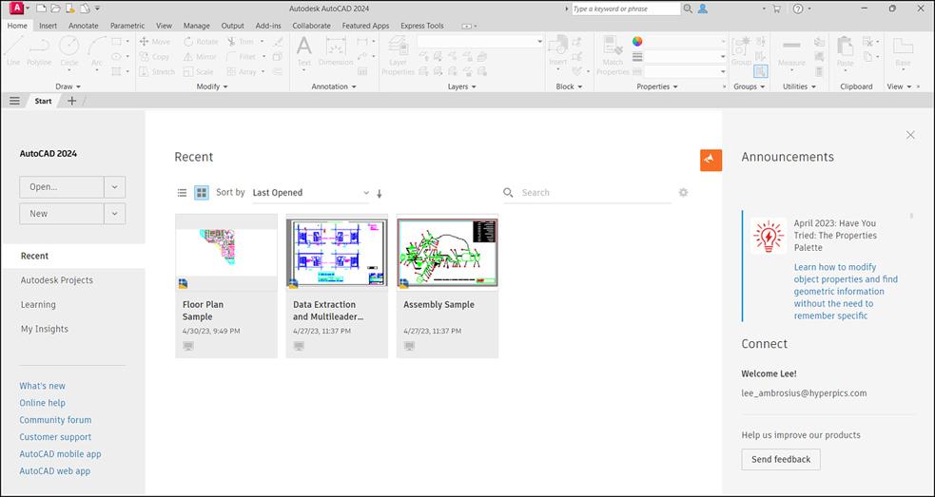Image resolution: width=935 pixels, height=497 pixels.
Task: Choose the Trim command
Action: click(241, 42)
